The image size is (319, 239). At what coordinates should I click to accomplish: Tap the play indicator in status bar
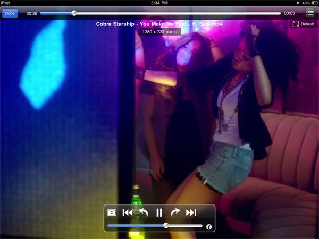click(x=298, y=3)
